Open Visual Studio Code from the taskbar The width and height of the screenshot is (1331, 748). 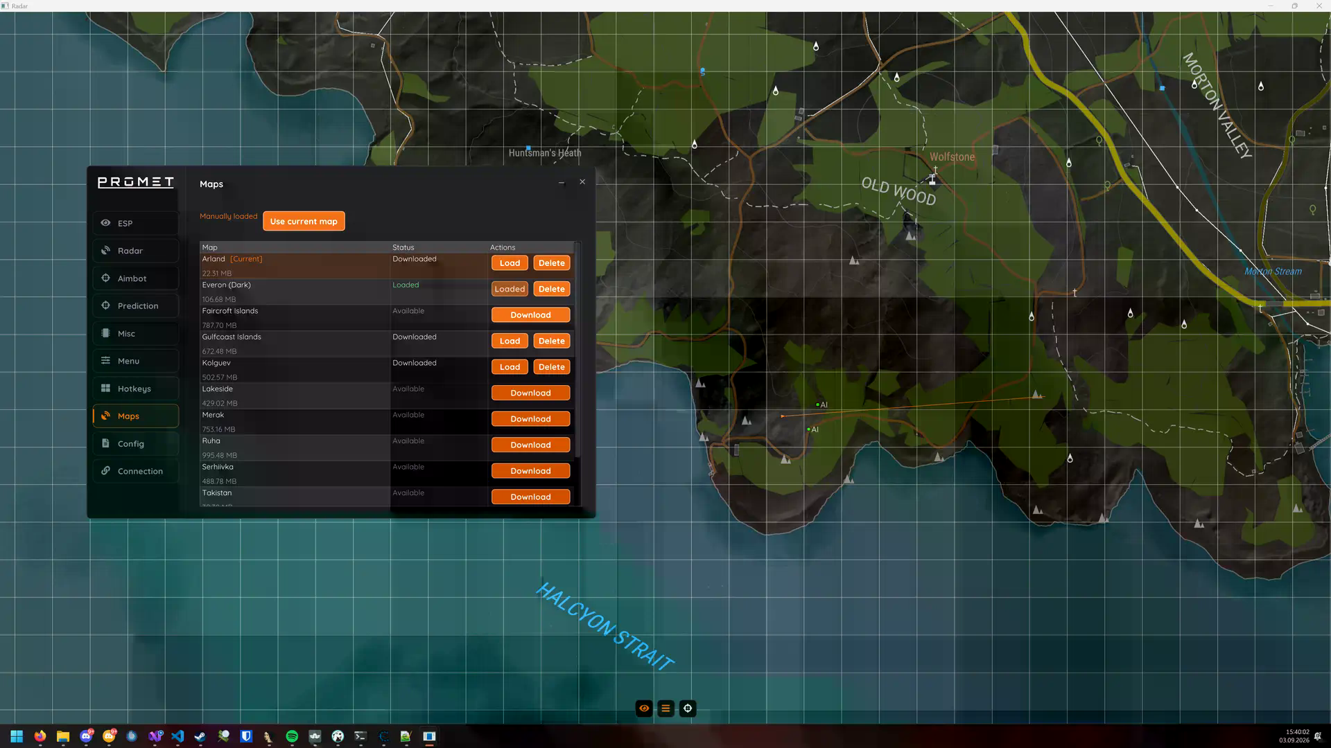pos(177,736)
